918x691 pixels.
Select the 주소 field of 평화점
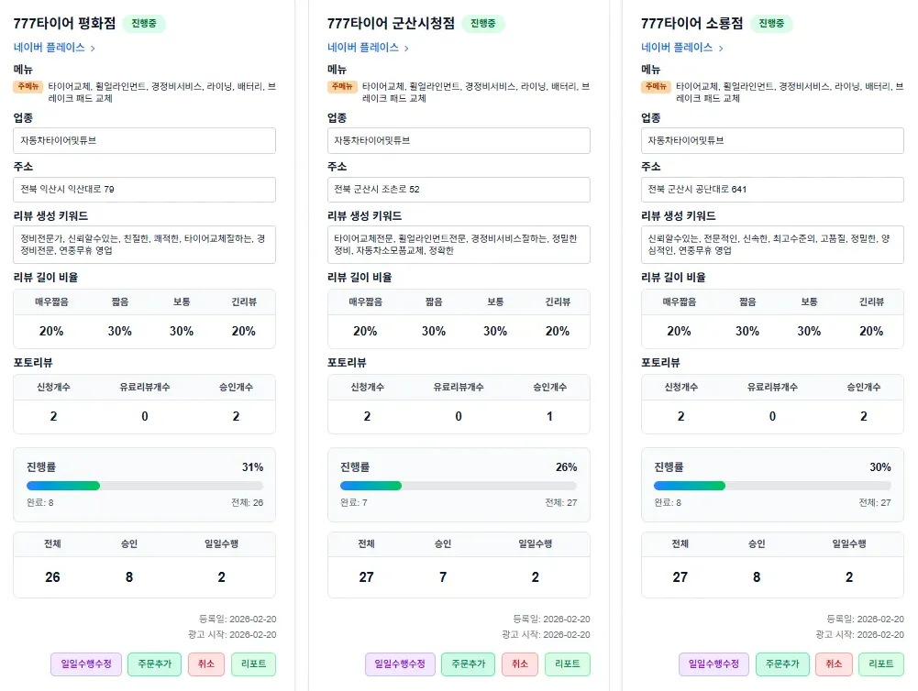[144, 190]
